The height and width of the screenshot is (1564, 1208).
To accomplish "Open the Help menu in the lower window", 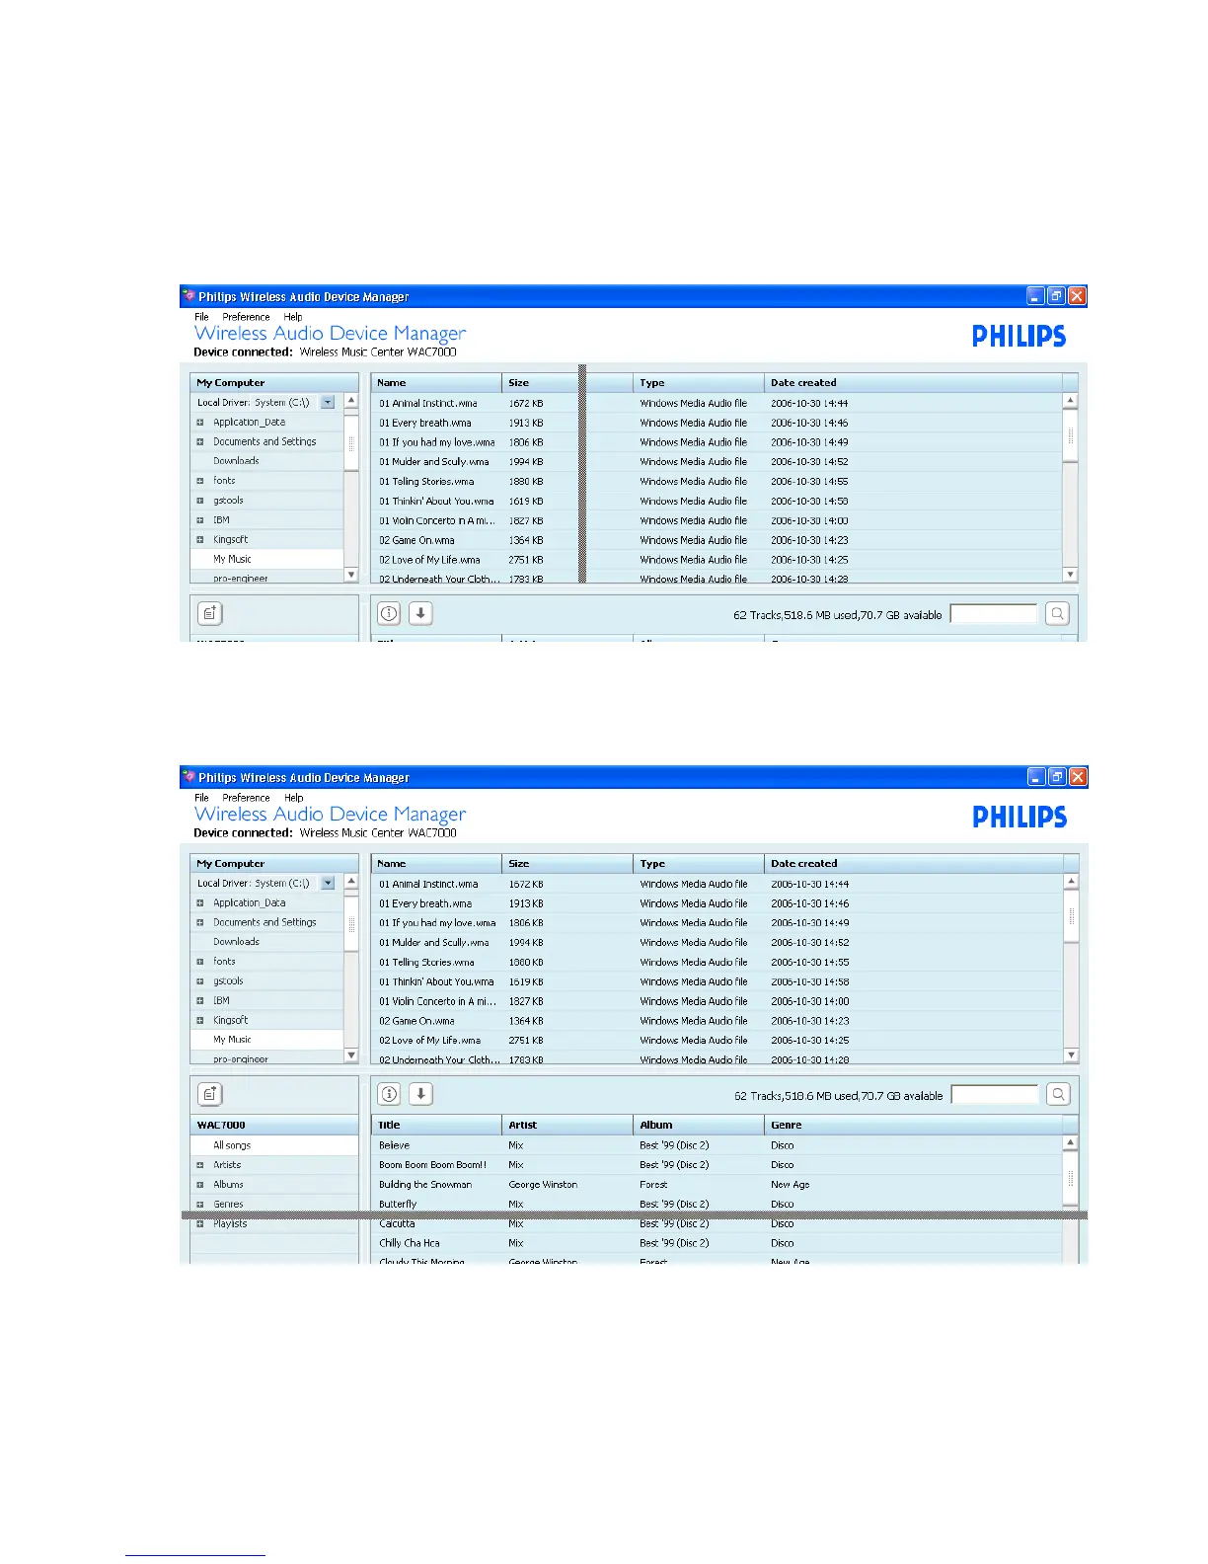I will coord(293,798).
